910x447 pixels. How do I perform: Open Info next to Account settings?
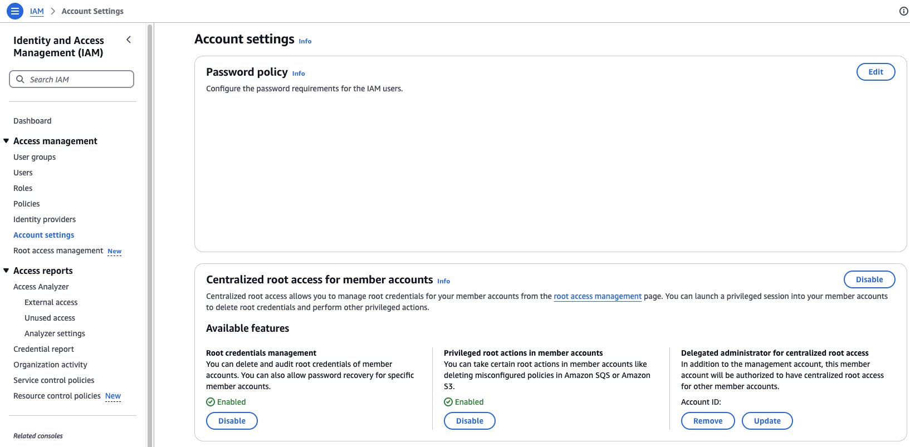click(305, 41)
